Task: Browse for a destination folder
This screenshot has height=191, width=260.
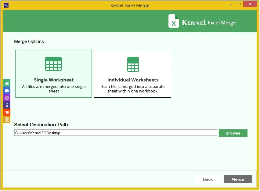Action: pyautogui.click(x=233, y=133)
